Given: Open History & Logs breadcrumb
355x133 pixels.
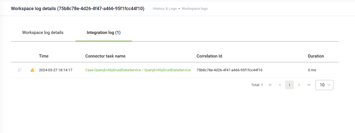Looking at the screenshot, I should coord(165,9).
